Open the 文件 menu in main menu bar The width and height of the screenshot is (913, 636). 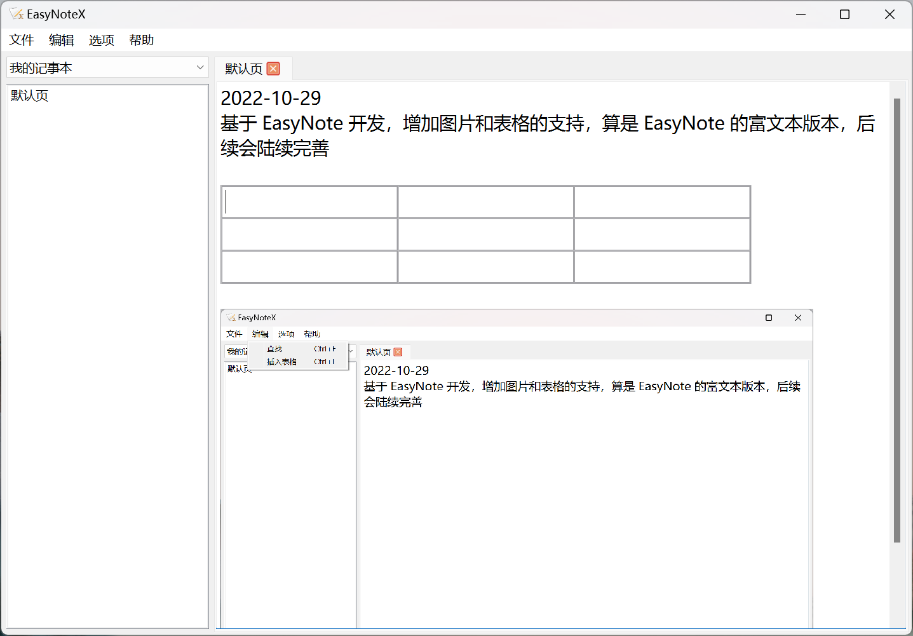(22, 40)
